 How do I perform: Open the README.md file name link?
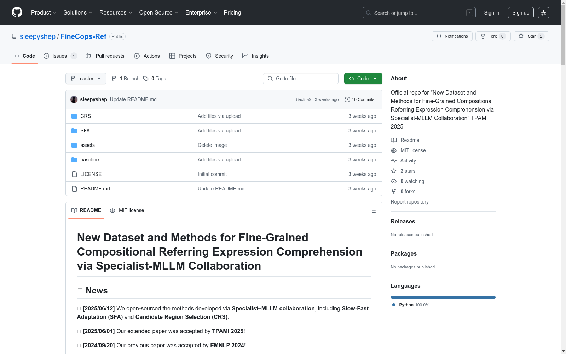click(95, 189)
